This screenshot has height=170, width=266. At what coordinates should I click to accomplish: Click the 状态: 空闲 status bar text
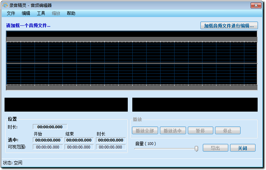[x=13, y=163]
